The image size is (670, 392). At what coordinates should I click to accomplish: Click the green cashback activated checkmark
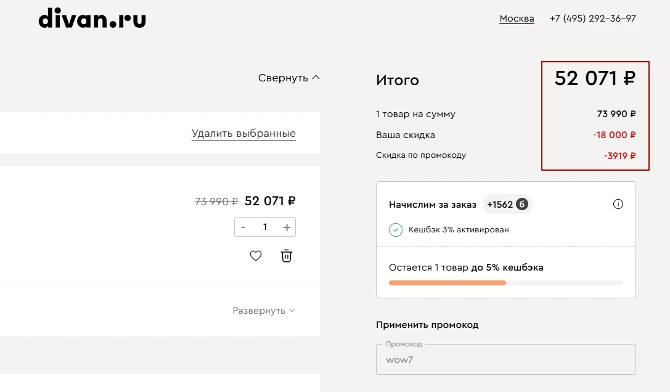(395, 230)
